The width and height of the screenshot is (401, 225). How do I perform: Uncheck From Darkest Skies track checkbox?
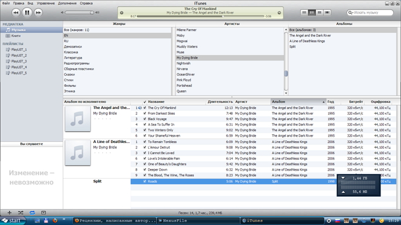click(x=145, y=114)
